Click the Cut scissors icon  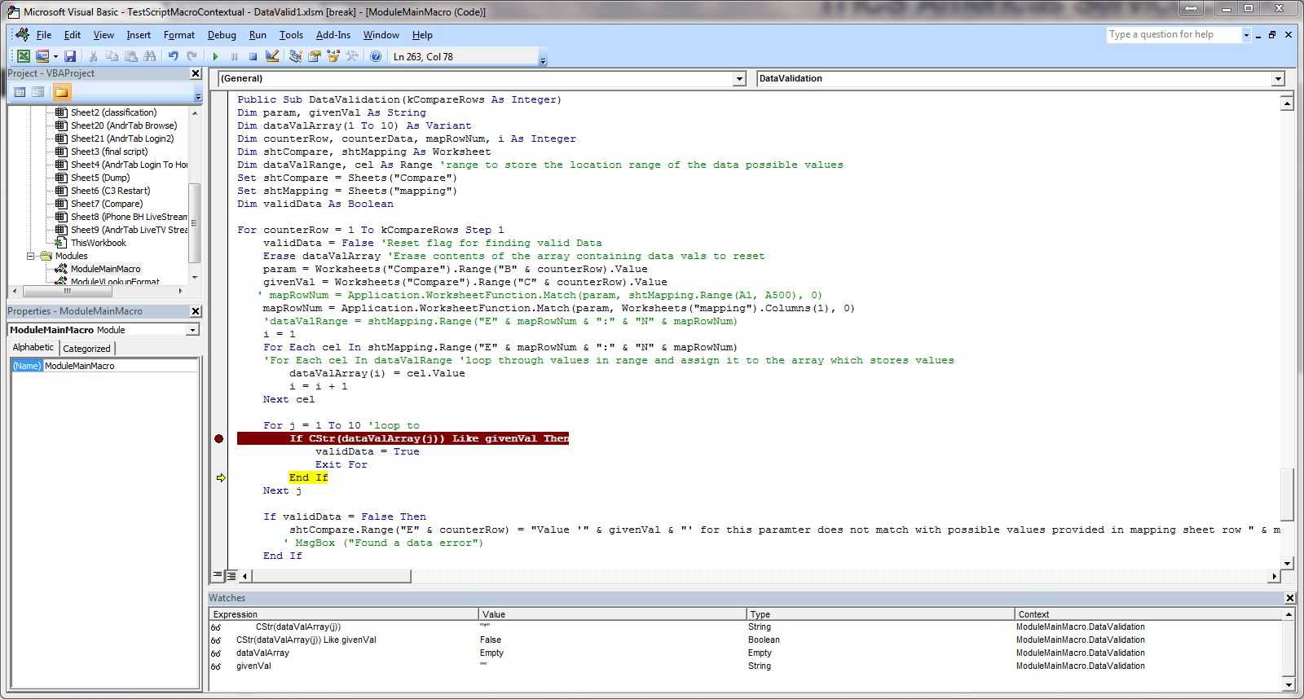[93, 56]
